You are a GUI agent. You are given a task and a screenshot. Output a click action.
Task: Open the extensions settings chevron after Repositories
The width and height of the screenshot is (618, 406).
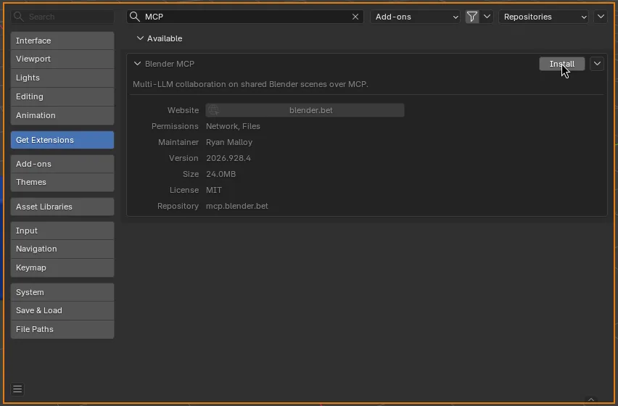601,17
